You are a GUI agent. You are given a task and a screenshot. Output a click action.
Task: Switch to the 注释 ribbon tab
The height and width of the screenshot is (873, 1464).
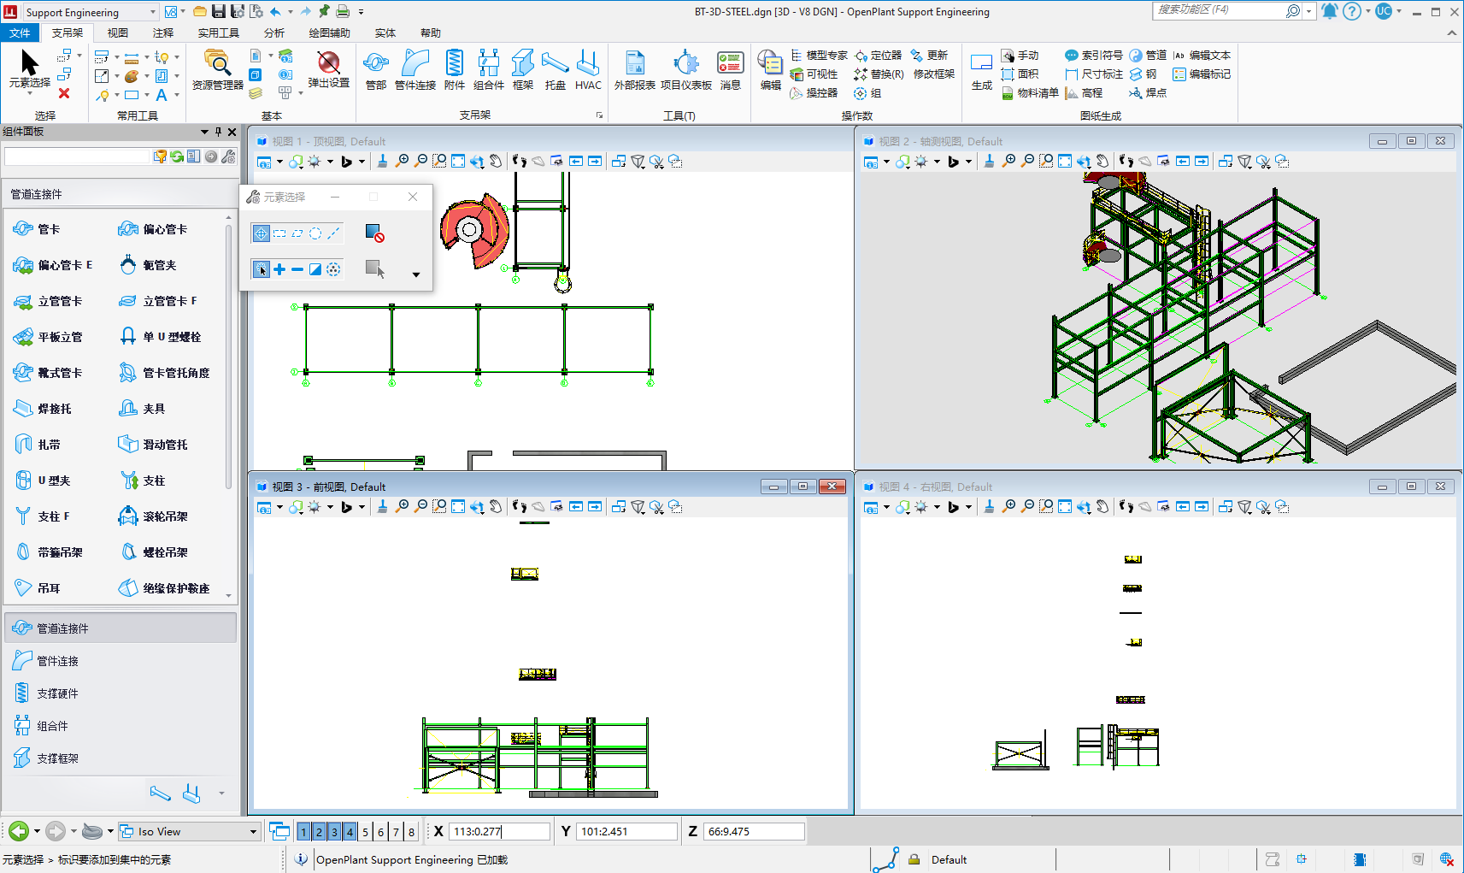click(163, 32)
